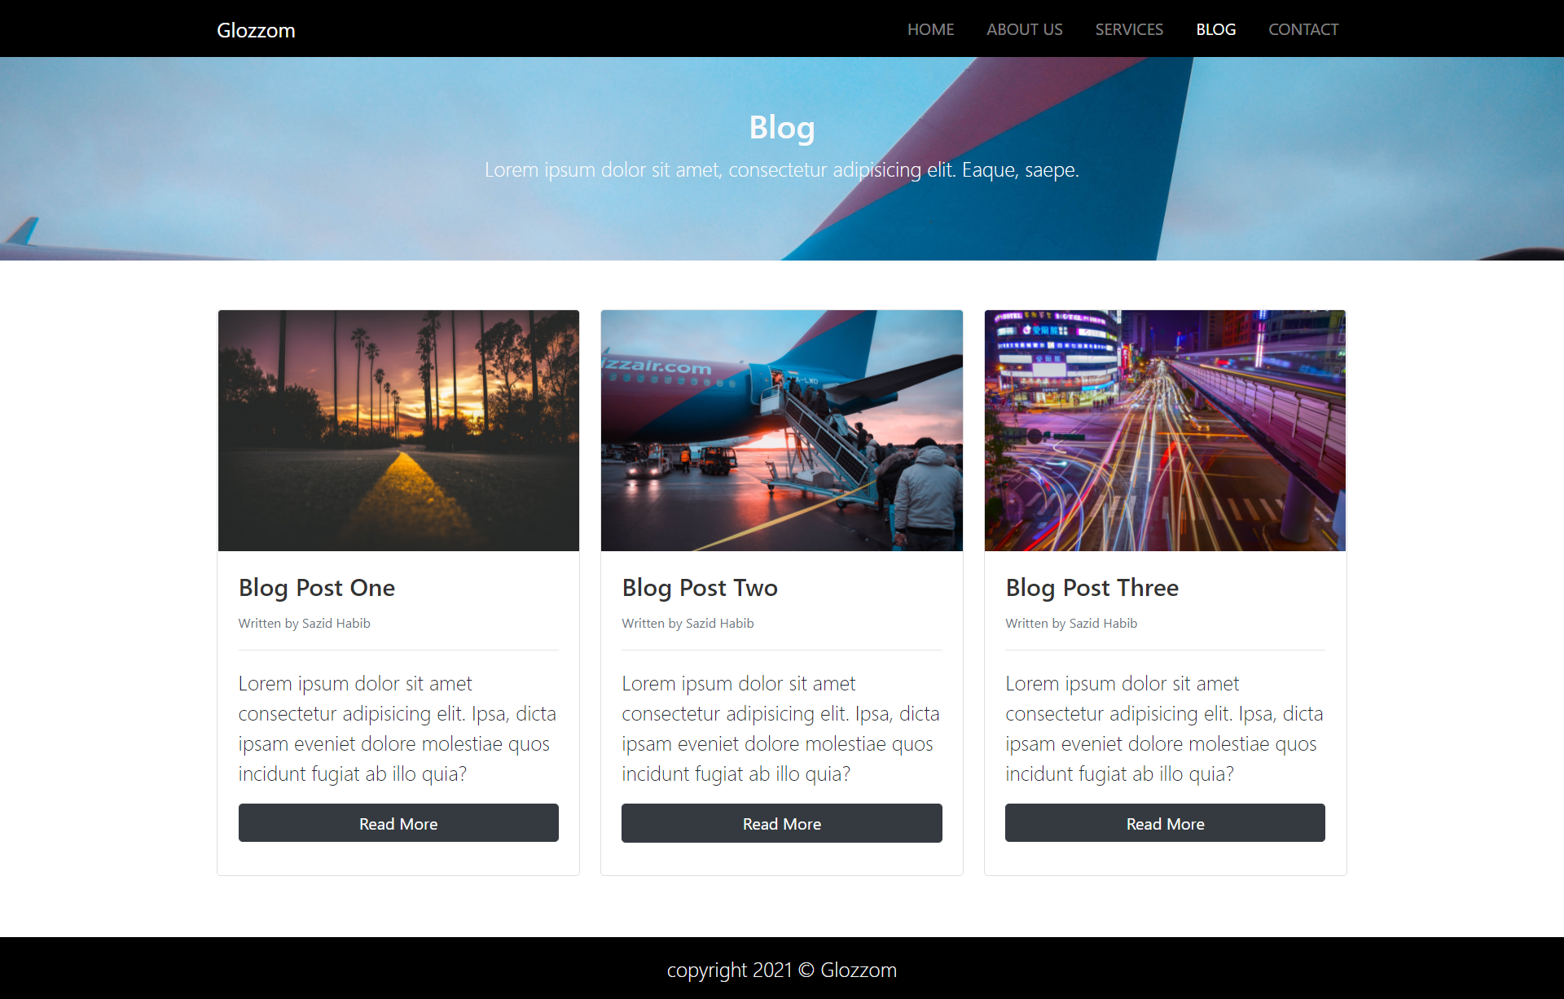The image size is (1564, 999).
Task: Select the BLOG nav item
Action: coord(1215,29)
